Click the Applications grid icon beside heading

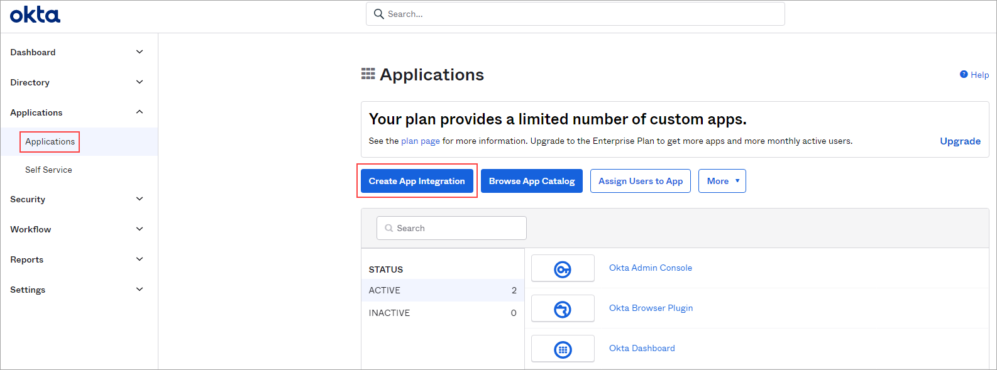click(x=368, y=74)
